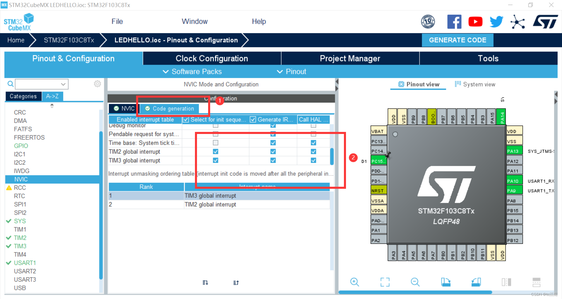This screenshot has width=562, height=299.
Task: Switch to System view
Action: (475, 84)
